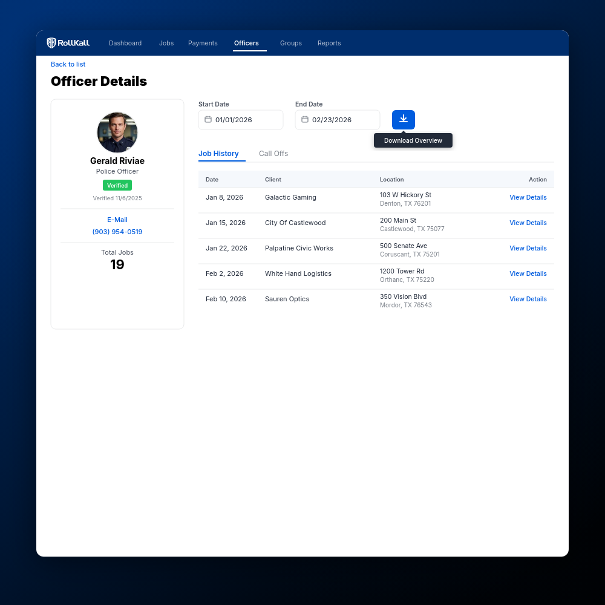Click the date Feb 10, 2026

[x=226, y=299]
